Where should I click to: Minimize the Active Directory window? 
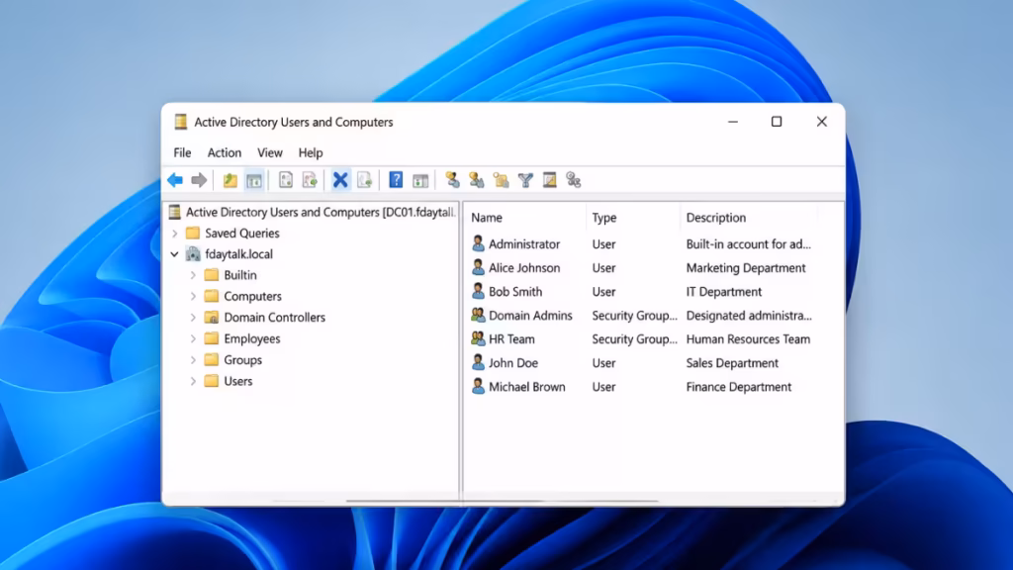[733, 122]
